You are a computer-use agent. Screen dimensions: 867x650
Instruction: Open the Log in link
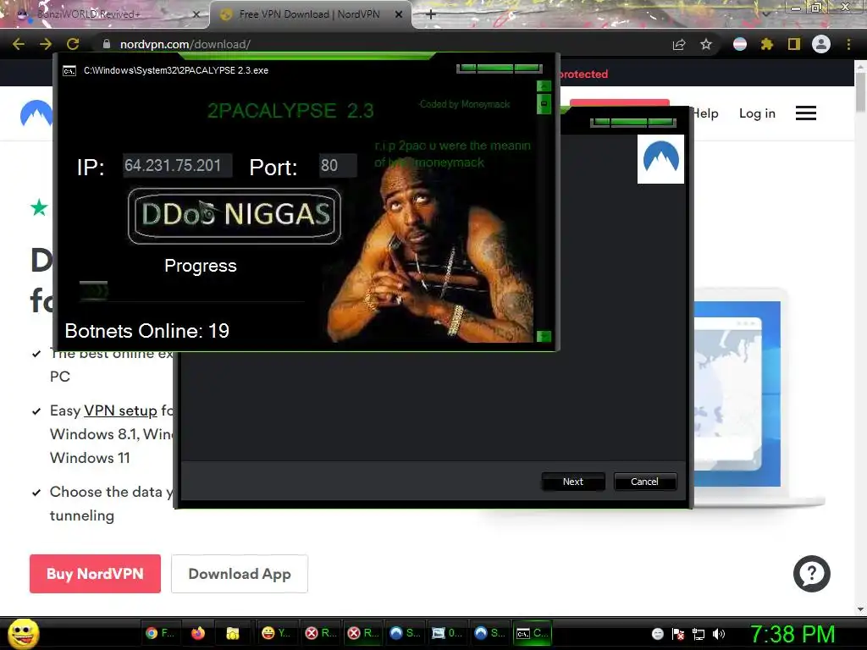point(757,113)
